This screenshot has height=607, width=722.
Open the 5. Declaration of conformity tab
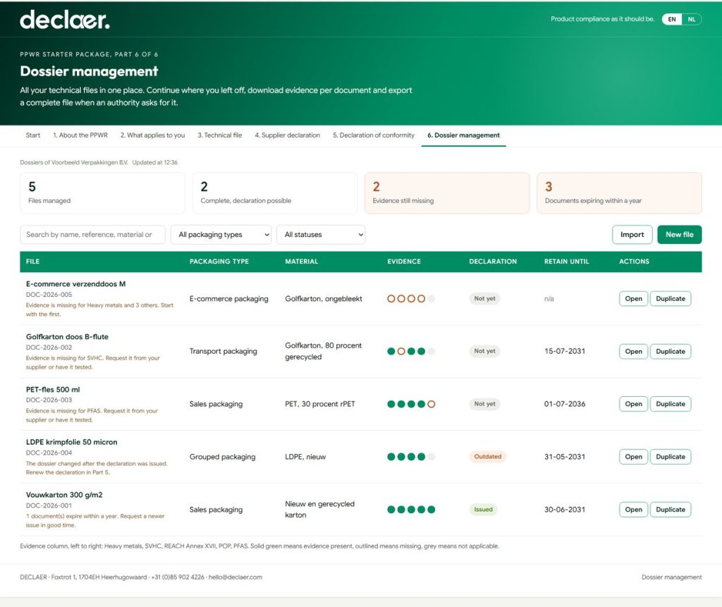(x=374, y=135)
